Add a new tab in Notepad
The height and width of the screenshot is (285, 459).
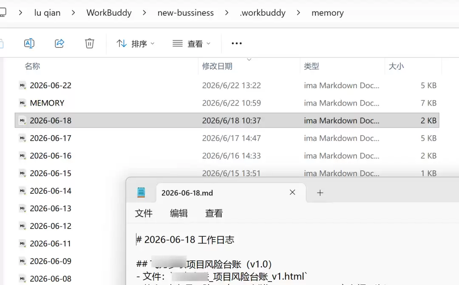click(x=320, y=193)
